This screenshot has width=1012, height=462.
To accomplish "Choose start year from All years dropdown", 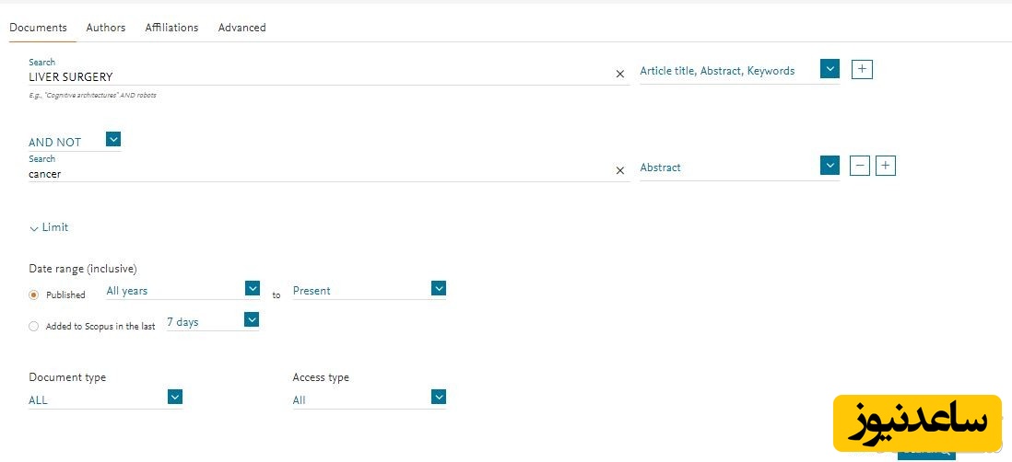I will [253, 289].
